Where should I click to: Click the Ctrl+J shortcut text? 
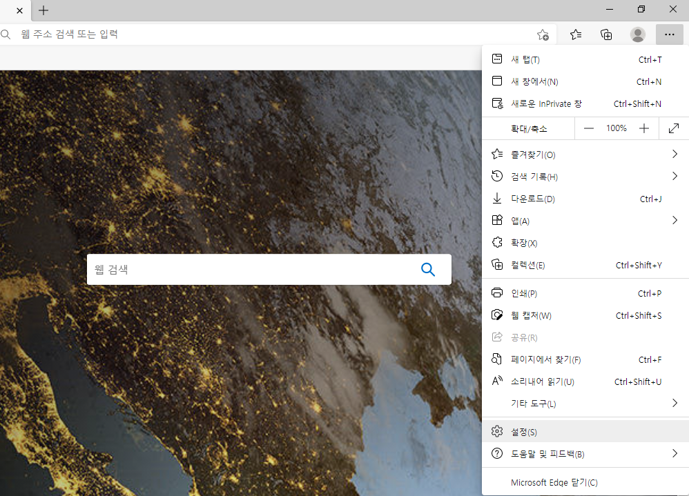[x=651, y=199]
